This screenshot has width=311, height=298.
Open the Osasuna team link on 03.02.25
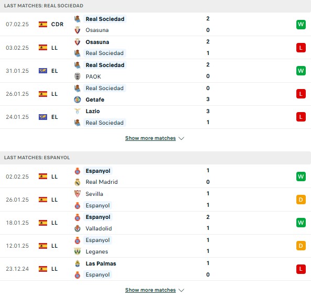(x=97, y=42)
